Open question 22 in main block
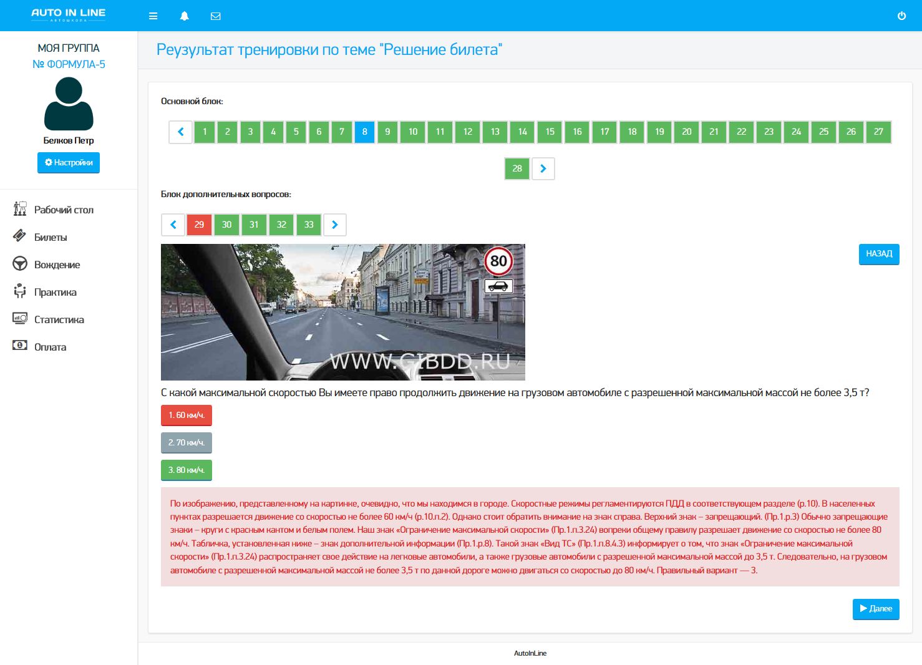 (742, 132)
